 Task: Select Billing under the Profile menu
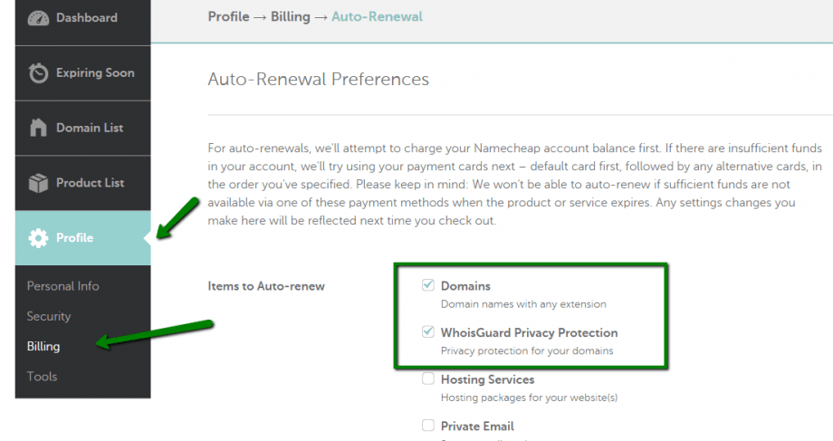[x=43, y=346]
